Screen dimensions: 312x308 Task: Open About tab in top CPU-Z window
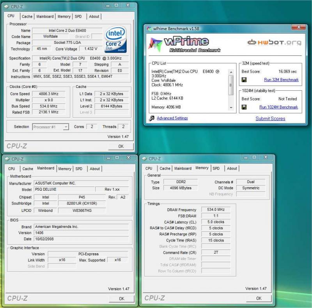click(x=94, y=16)
